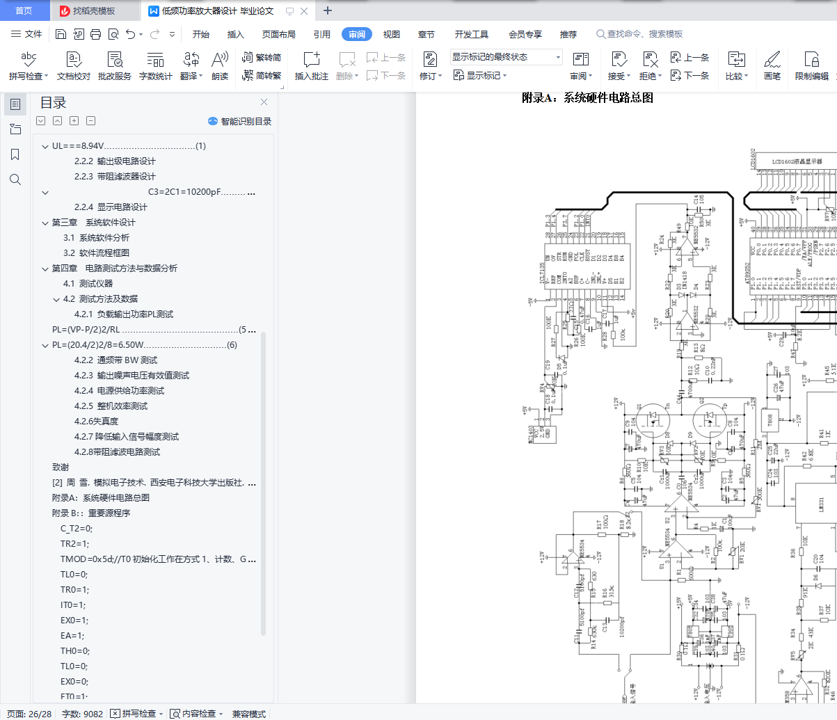Click 智能识别目录 smart TOC recognition
The height and width of the screenshot is (720, 837).
[239, 121]
